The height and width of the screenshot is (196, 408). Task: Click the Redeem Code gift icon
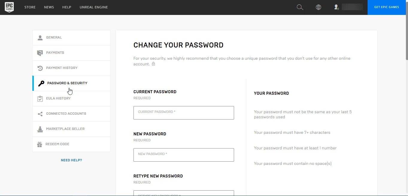[40, 144]
